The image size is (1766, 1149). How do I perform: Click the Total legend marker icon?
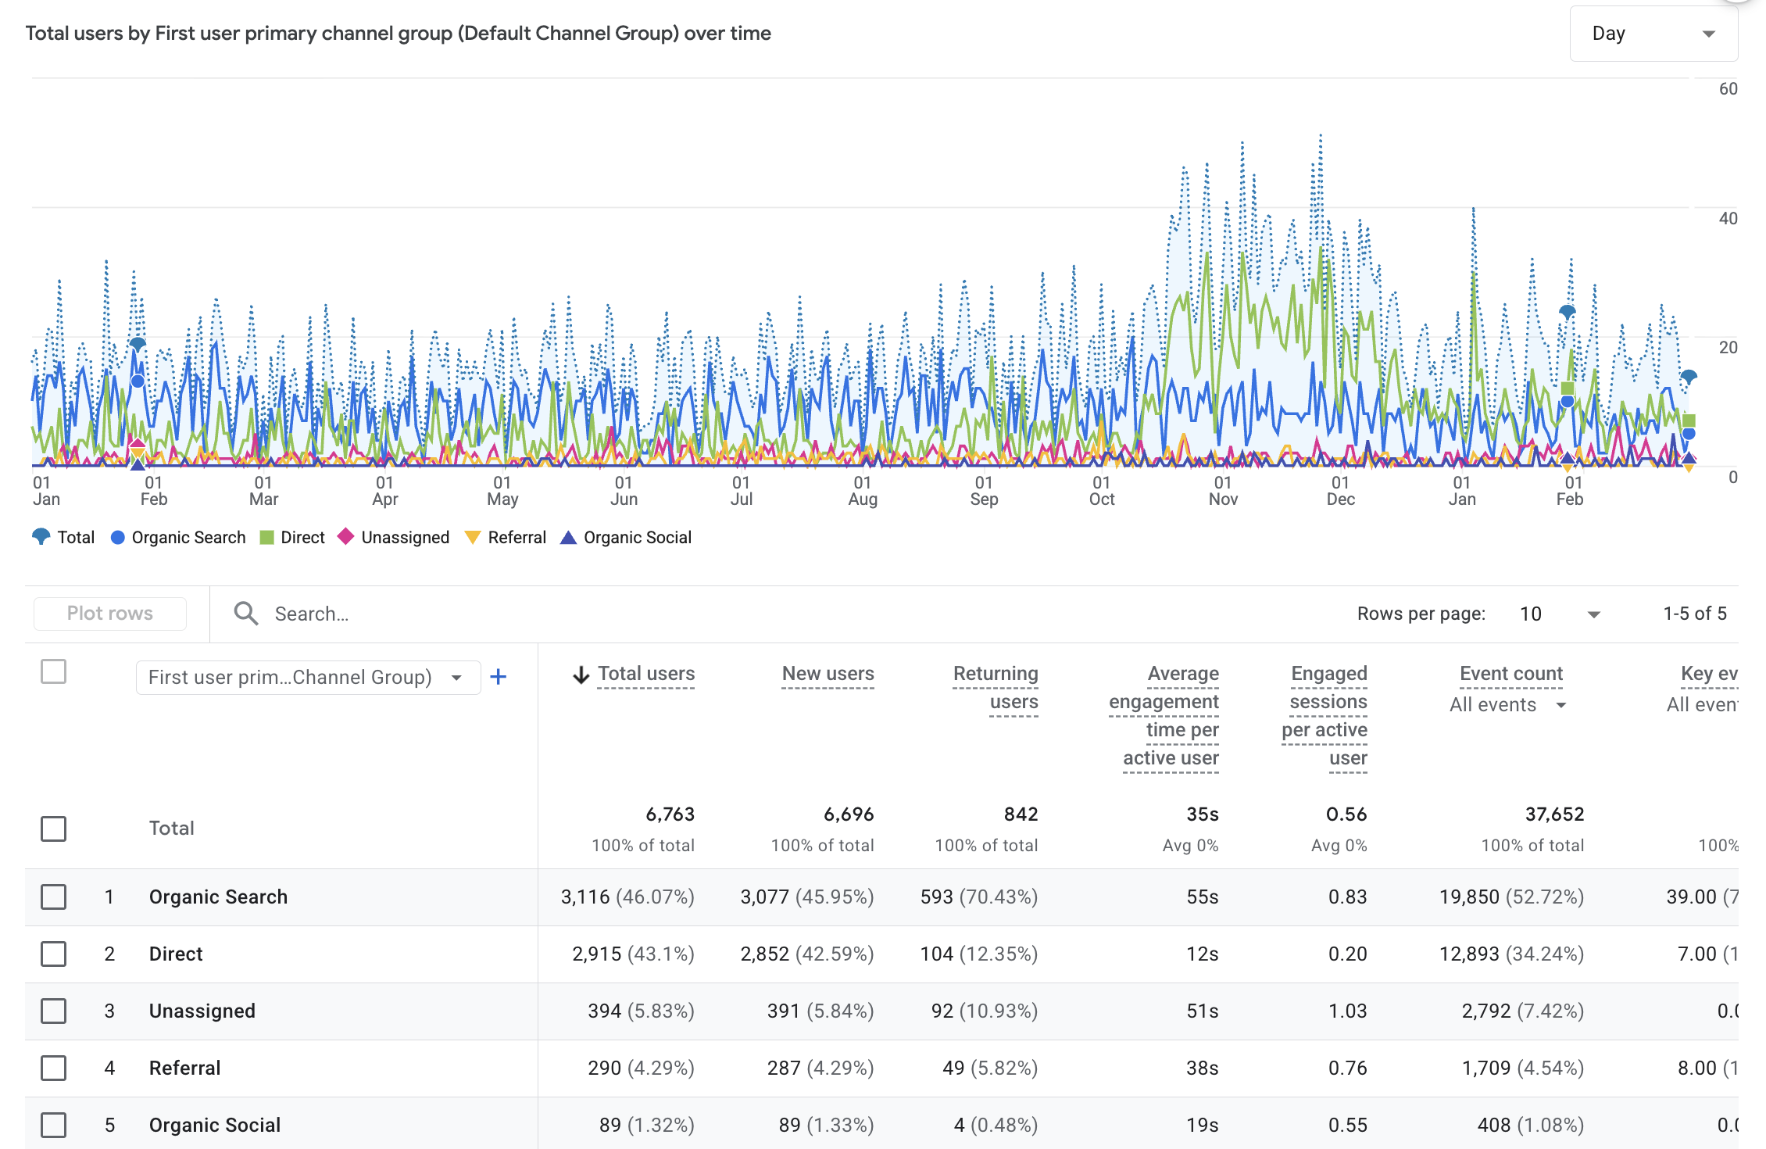tap(41, 537)
